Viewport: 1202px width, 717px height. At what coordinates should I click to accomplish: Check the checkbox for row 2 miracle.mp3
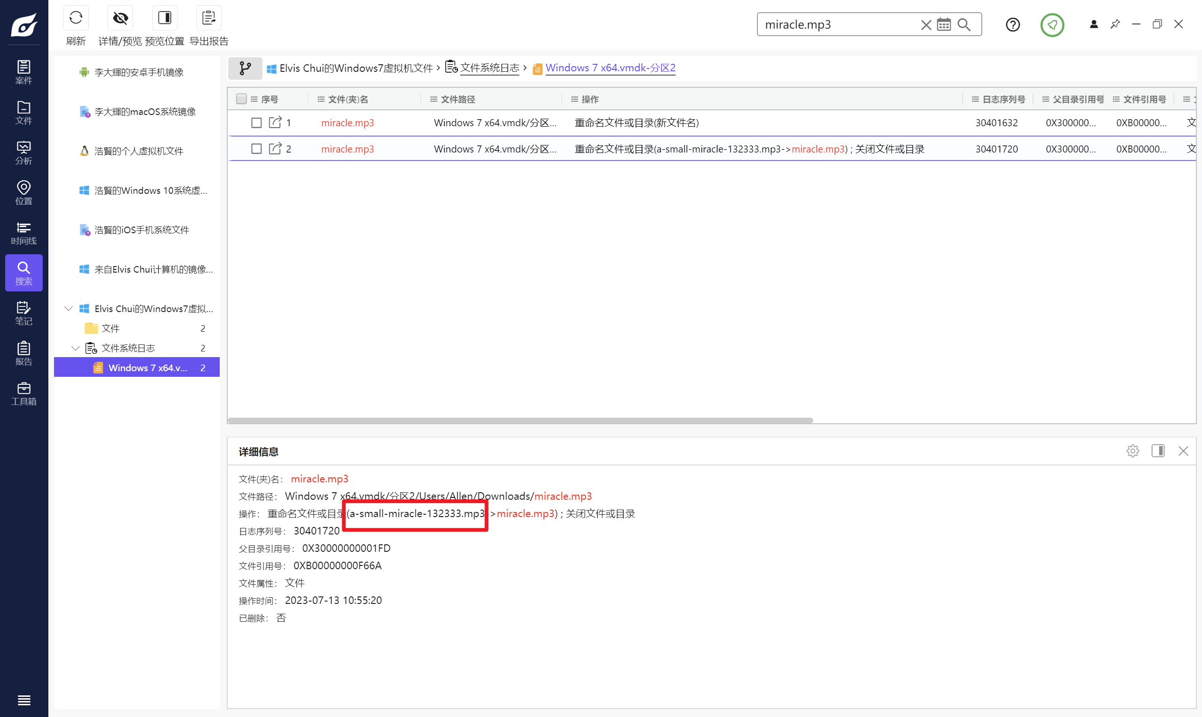(x=256, y=149)
